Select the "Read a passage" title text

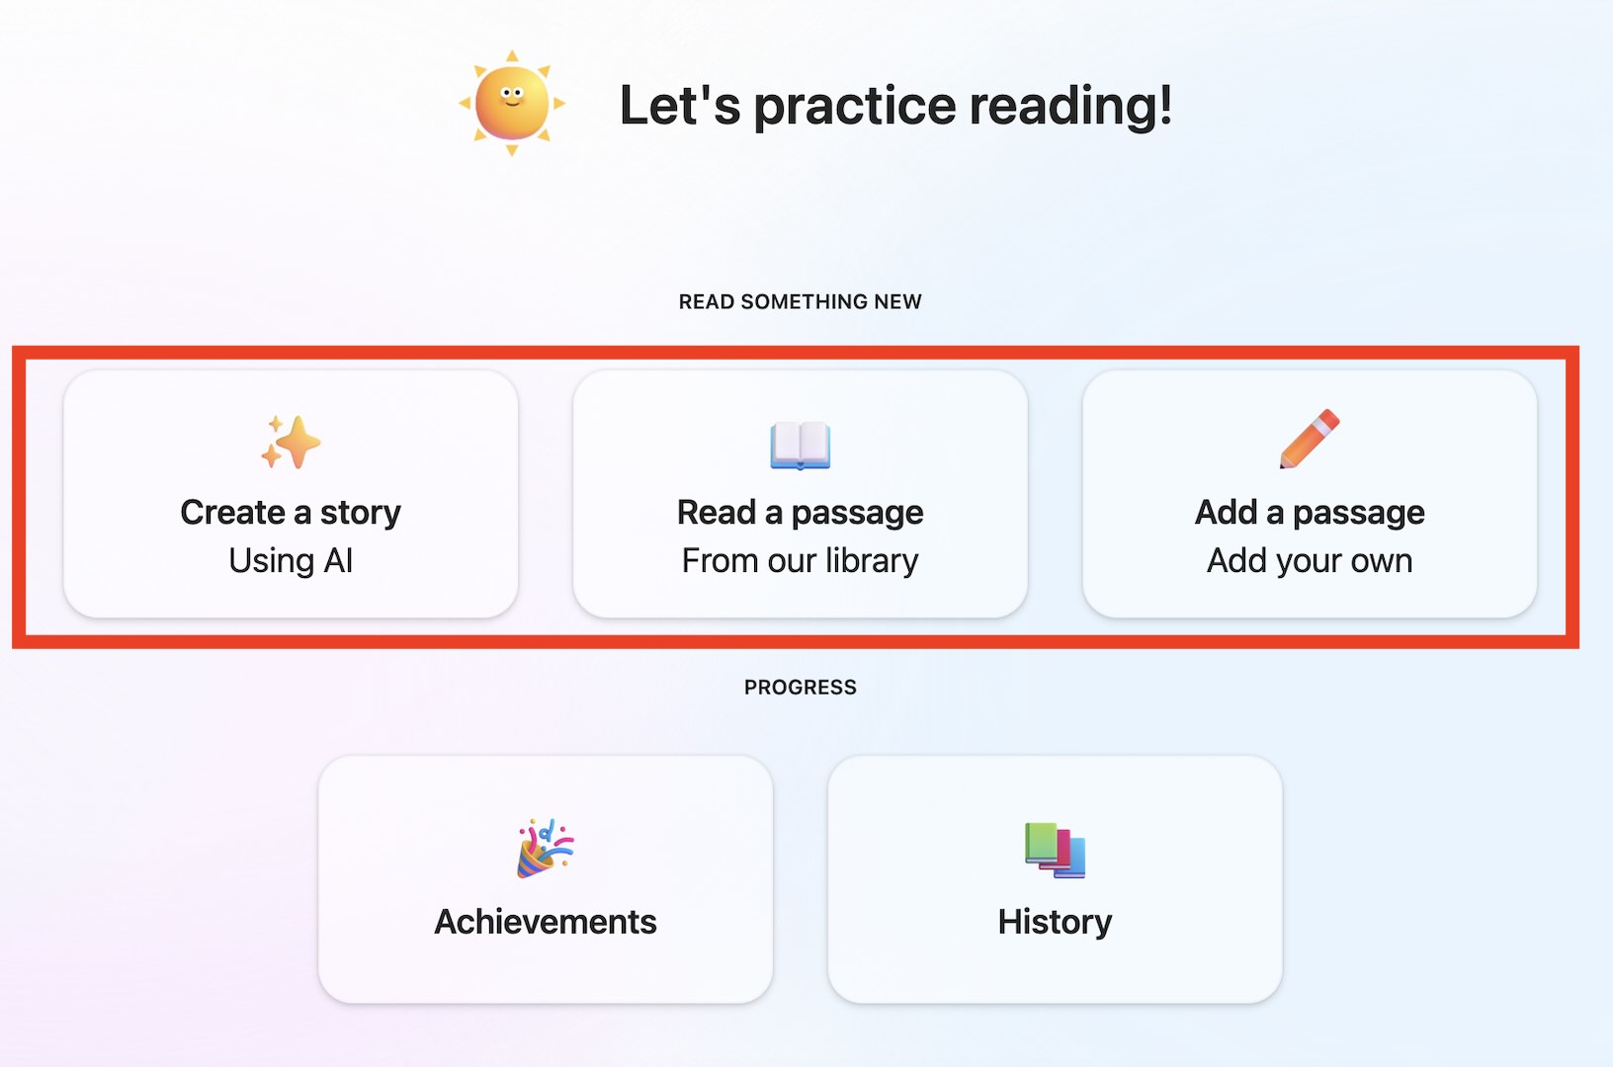(x=801, y=513)
